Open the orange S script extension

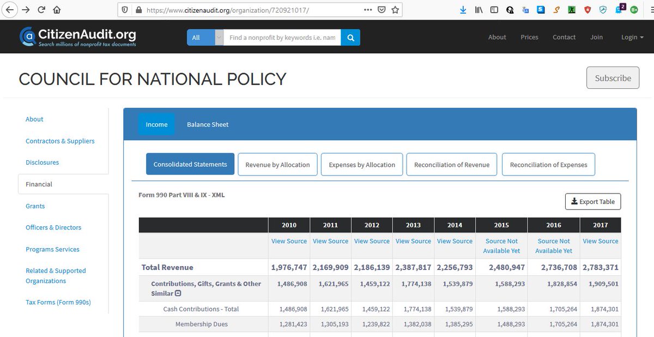point(556,10)
